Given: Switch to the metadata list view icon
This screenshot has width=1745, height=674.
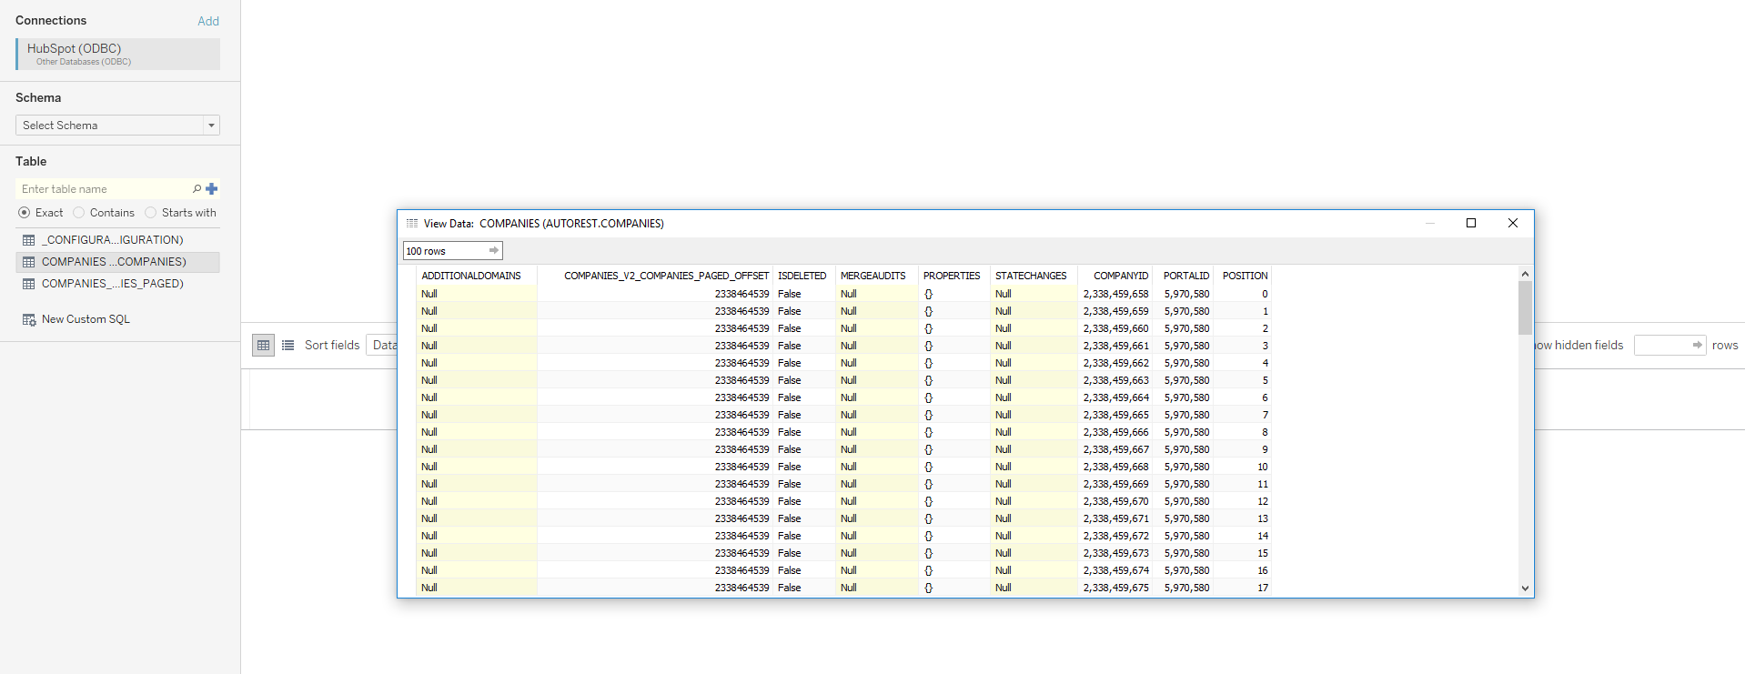Looking at the screenshot, I should click(x=288, y=346).
